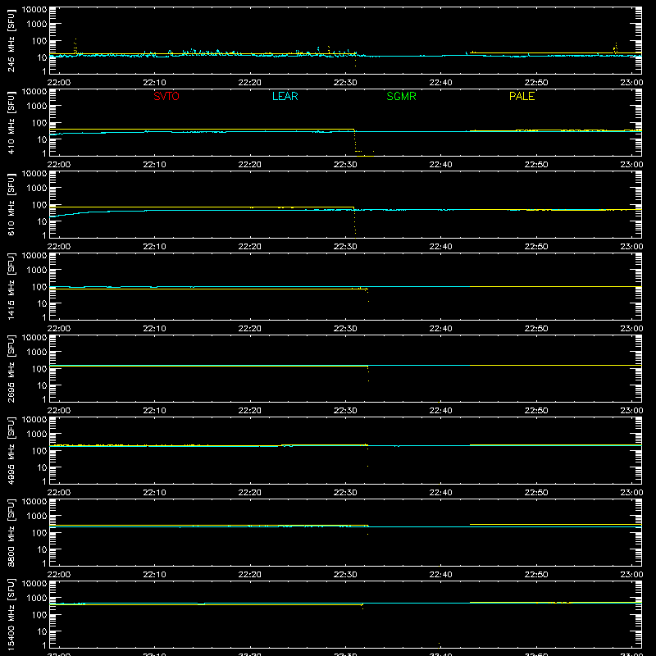Click the 10 tick of the 1415 MHz plot
Viewport: 656px width, 656px height.
click(42, 303)
